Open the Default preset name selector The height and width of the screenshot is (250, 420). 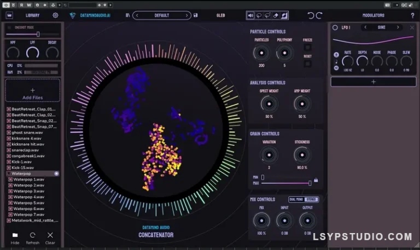(162, 15)
